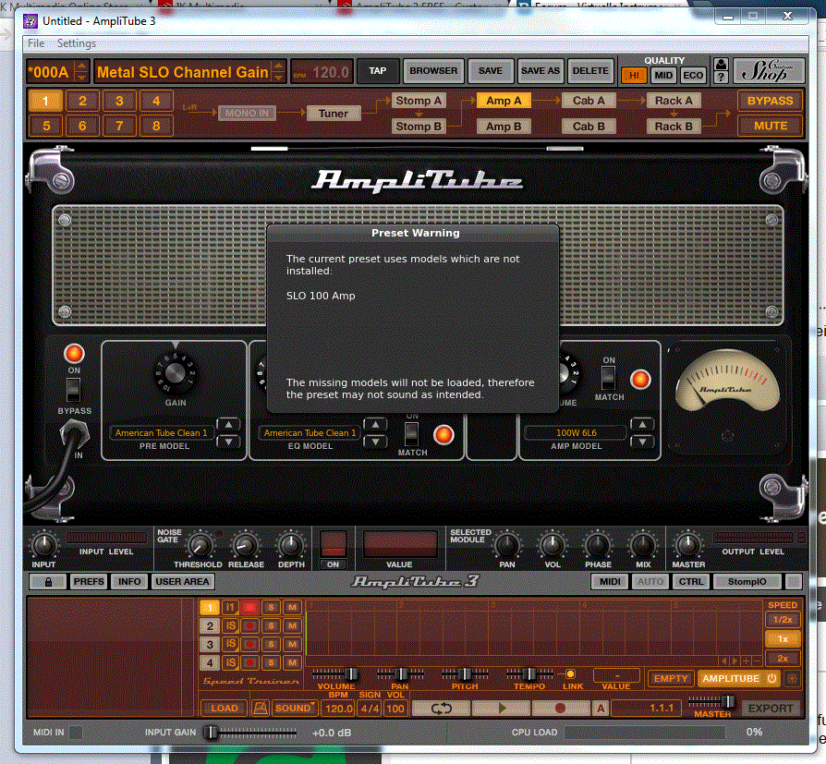Screen dimensions: 826x764
Task: Arm track 1 with its record button
Action: [249, 608]
